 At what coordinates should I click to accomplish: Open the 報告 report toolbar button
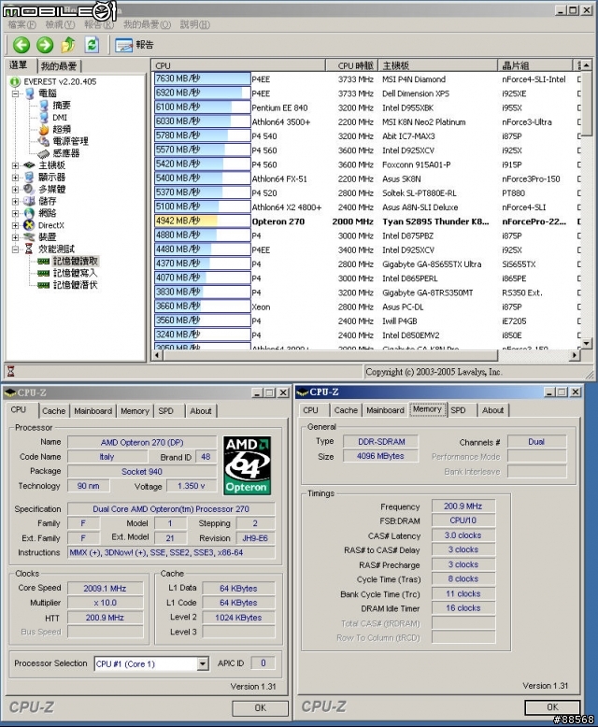[135, 45]
